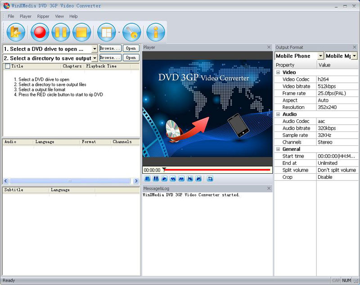Select the Audio bitrate value 320kbps
Screen dimensions: 360x285
coord(337,128)
